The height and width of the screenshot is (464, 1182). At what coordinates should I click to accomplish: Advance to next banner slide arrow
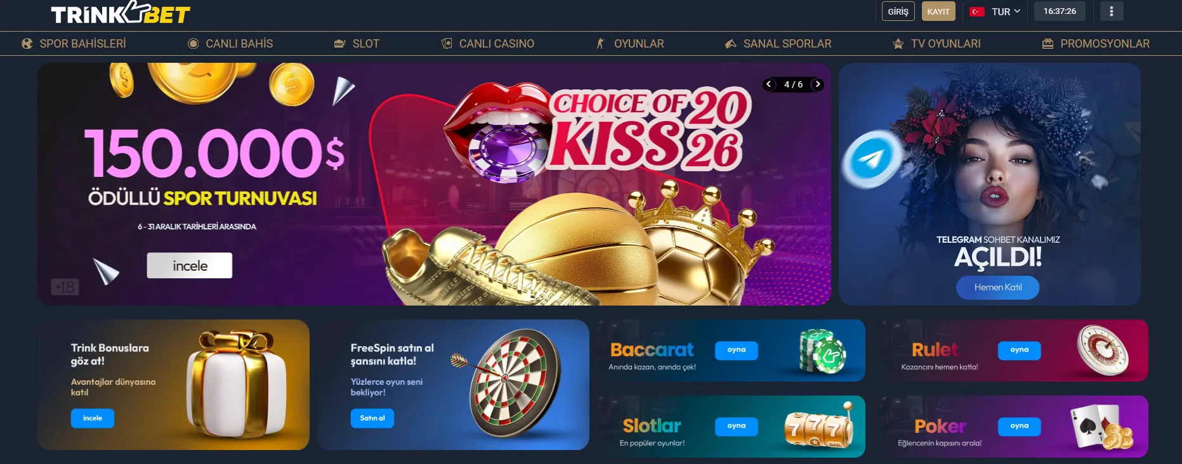(817, 84)
